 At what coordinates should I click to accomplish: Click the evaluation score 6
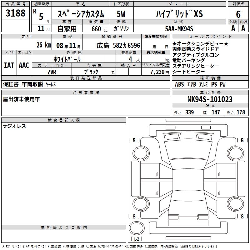click(238, 14)
